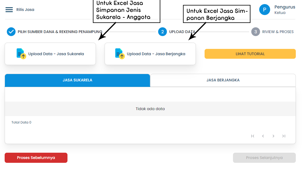Select step 3 RIVIEW & PROSES circle
304x171 pixels.
tap(255, 32)
